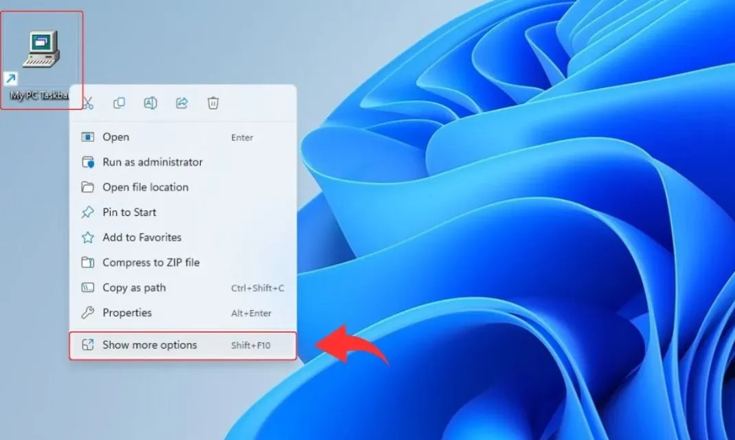Click the shield icon beside Run as administrator
Viewport: 735px width, 440px height.
tap(87, 162)
